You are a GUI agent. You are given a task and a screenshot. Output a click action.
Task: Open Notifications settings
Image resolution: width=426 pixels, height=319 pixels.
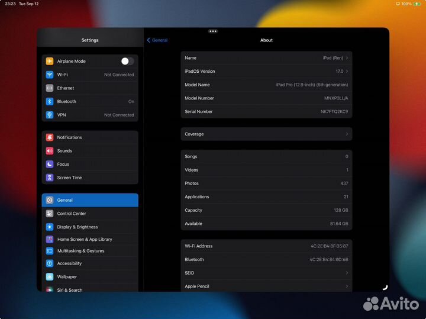tap(90, 137)
